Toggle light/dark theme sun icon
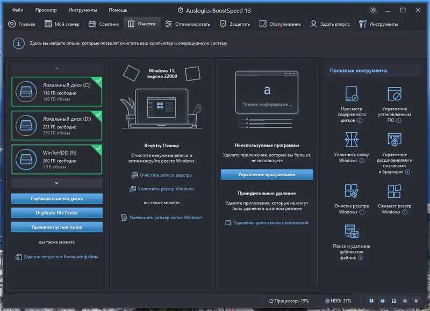 373,10
